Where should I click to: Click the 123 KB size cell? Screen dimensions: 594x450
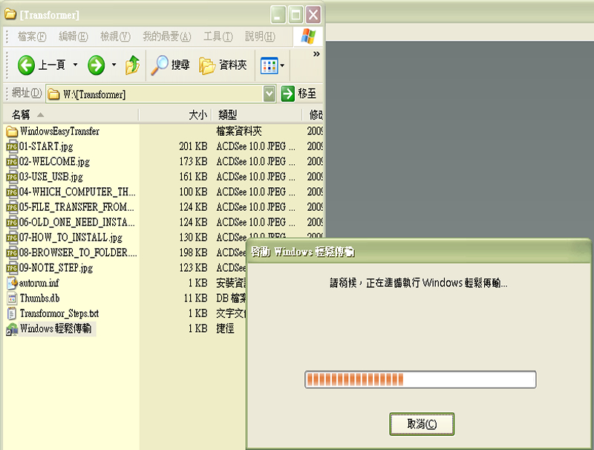[x=193, y=268]
